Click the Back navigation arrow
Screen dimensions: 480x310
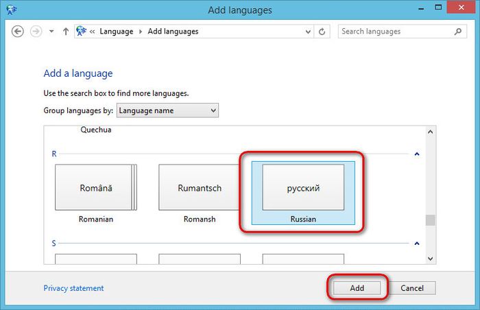point(18,32)
